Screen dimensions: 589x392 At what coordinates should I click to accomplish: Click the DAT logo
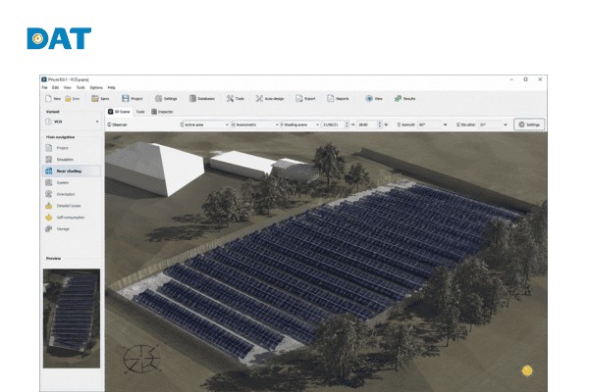59,38
